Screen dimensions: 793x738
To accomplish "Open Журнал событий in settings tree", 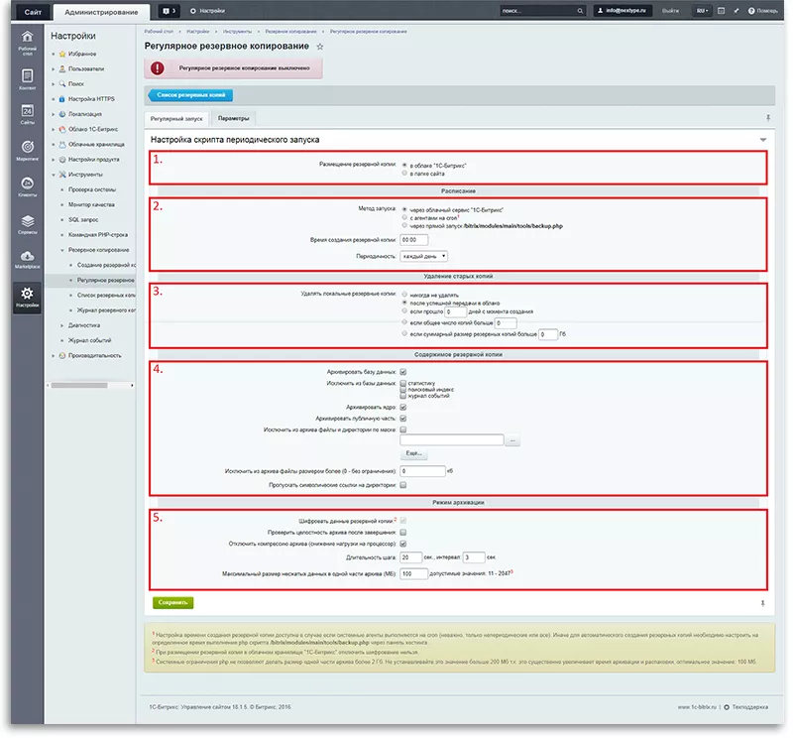I will tap(89, 340).
